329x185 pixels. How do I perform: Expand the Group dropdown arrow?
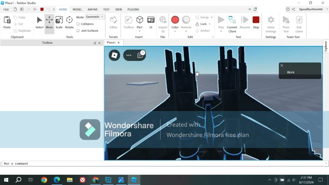tap(212, 17)
